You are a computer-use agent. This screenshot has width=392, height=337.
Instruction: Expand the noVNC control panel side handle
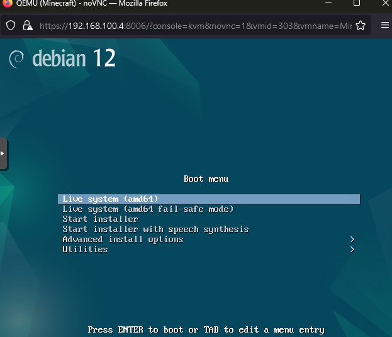pos(4,153)
